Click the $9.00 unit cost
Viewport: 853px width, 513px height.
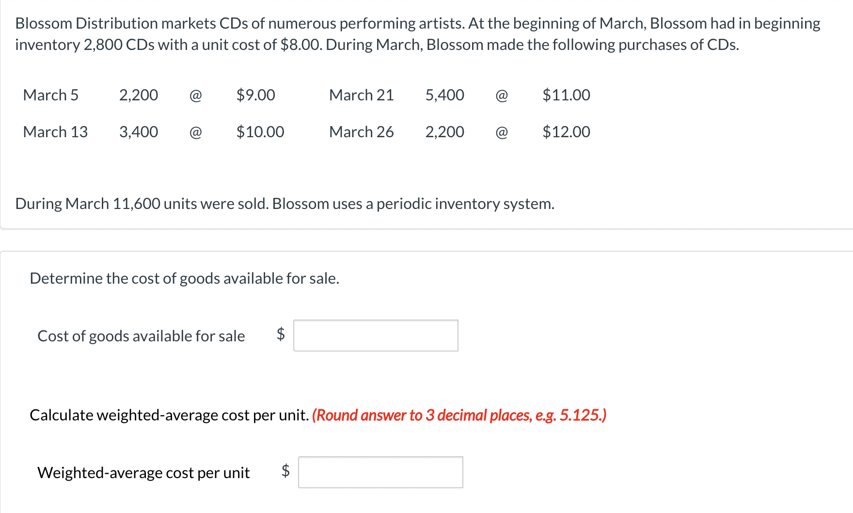pos(255,95)
